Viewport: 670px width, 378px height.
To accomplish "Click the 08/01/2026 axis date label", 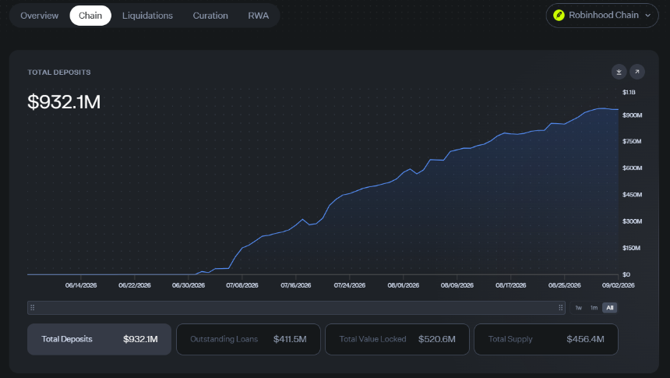I will pyautogui.click(x=403, y=285).
